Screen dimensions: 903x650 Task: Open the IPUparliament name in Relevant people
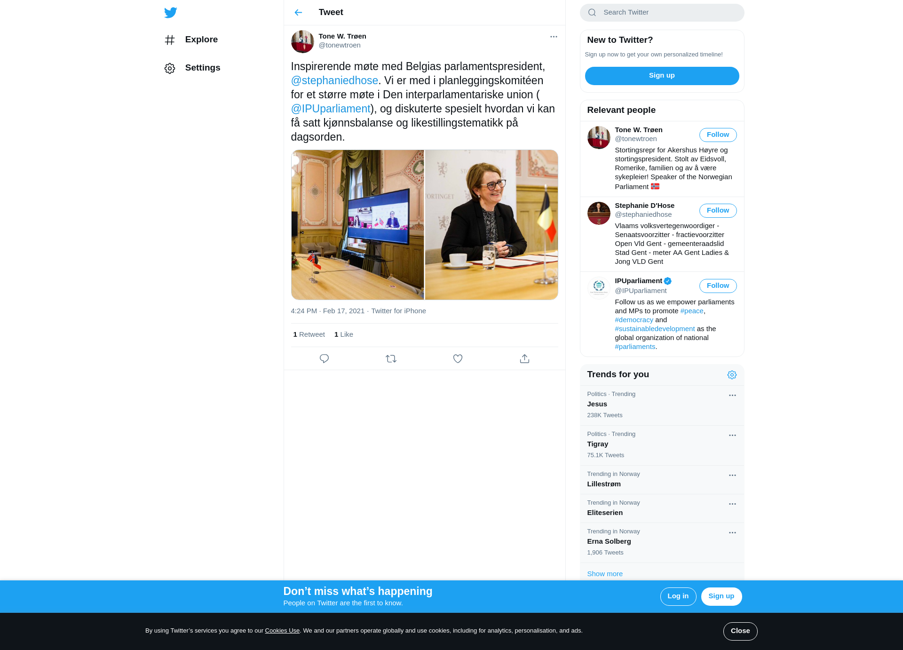pyautogui.click(x=638, y=281)
